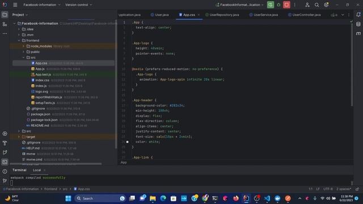Open the Project tool window icon
This screenshot has height=204, width=363.
[5, 15]
